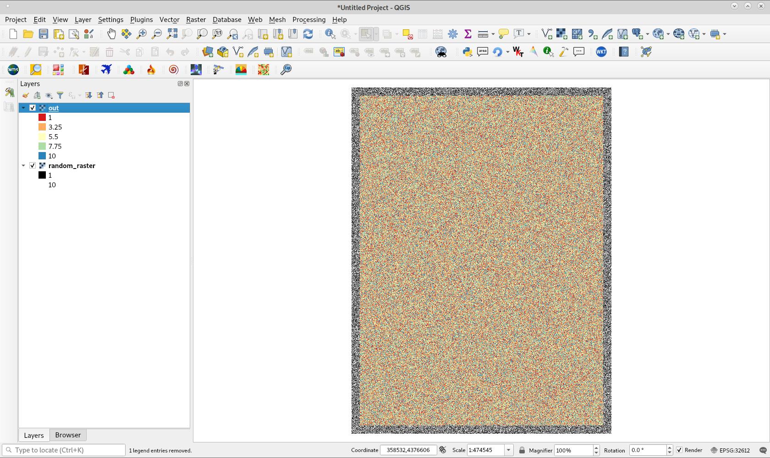Image resolution: width=770 pixels, height=458 pixels.
Task: Click the Rotation value field
Action: pos(648,450)
